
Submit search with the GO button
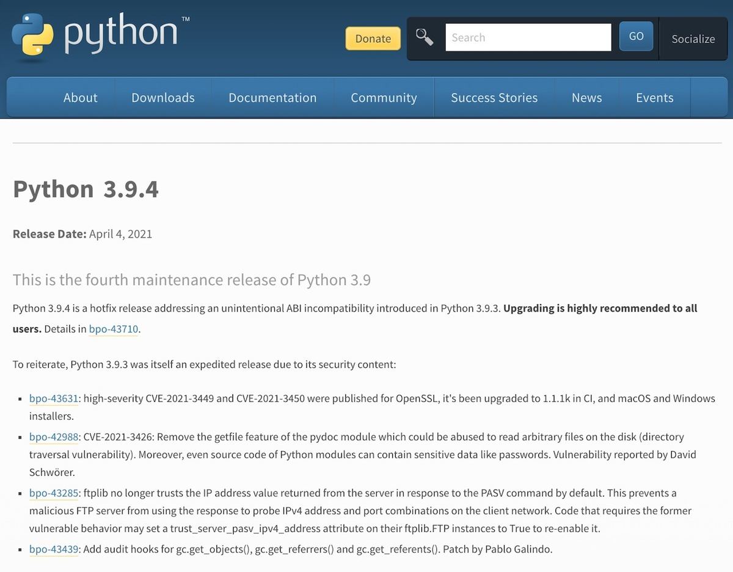(636, 36)
